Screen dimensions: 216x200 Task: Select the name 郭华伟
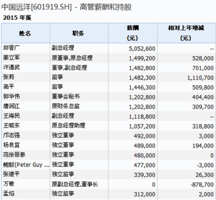[x=11, y=96]
